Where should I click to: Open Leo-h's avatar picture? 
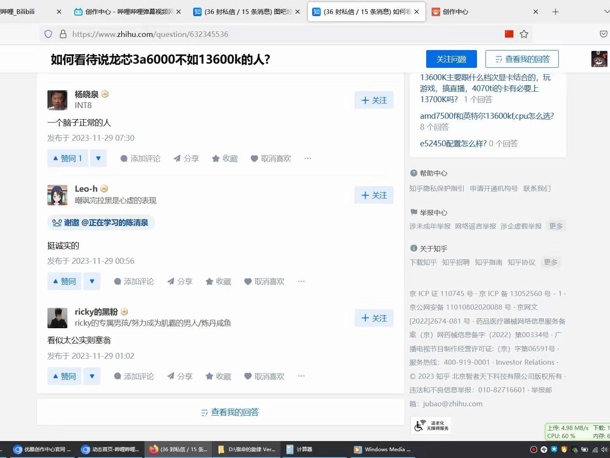[57, 195]
